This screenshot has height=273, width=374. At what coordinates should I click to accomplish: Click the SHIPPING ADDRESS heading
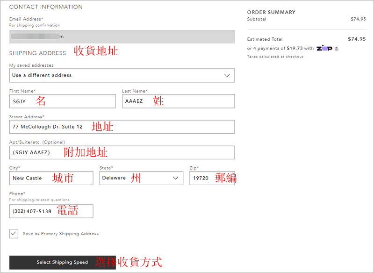coord(37,53)
